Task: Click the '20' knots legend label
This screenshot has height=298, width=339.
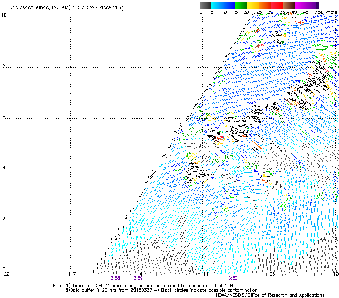Action: (246, 12)
